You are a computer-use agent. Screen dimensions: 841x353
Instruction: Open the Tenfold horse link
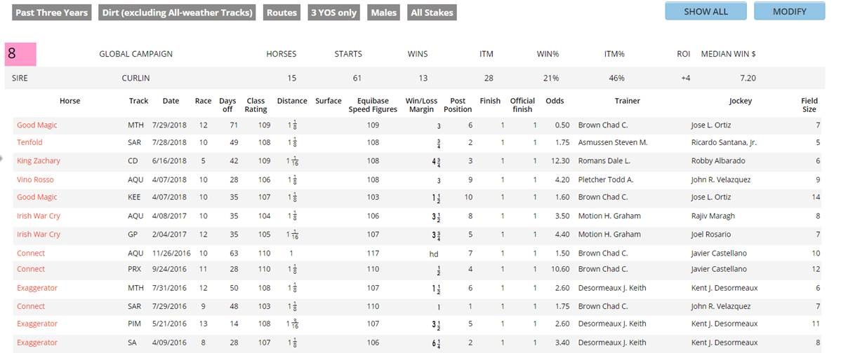click(x=29, y=143)
